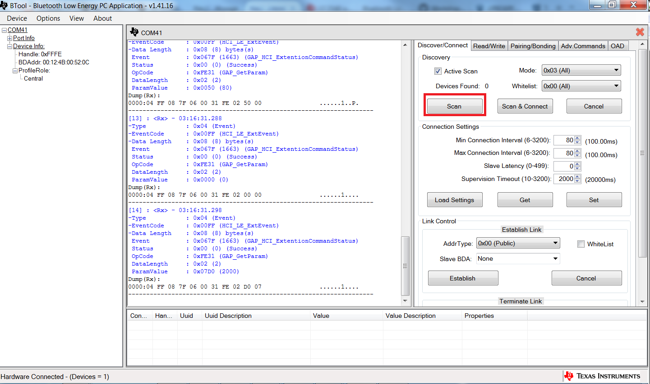This screenshot has height=384, width=650.
Task: Open the Options menu
Action: pos(48,18)
